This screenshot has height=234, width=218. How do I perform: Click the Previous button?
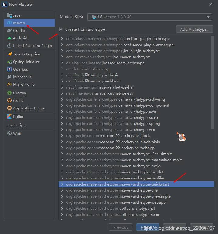(x=121, y=227)
